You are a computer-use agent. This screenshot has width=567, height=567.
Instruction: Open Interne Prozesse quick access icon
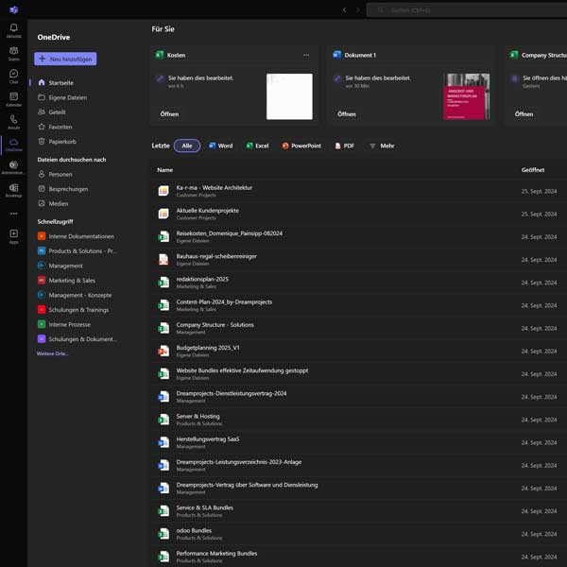click(x=42, y=324)
